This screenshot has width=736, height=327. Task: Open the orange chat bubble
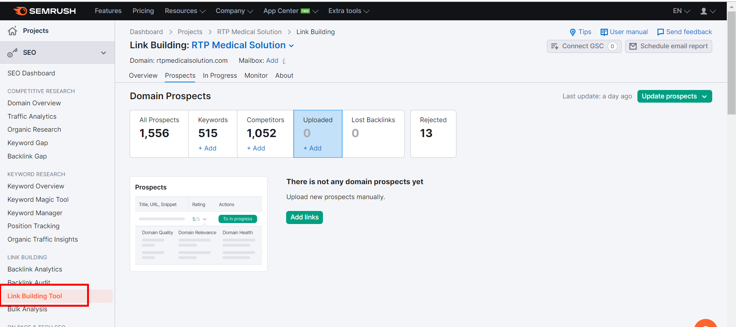[x=706, y=323]
